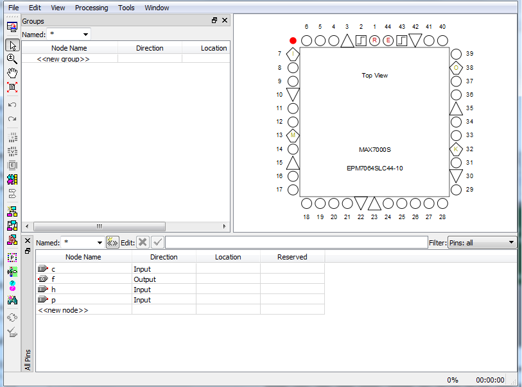Select pin 32 marked K on the chip
Image resolution: width=522 pixels, height=387 pixels.
pos(456,149)
